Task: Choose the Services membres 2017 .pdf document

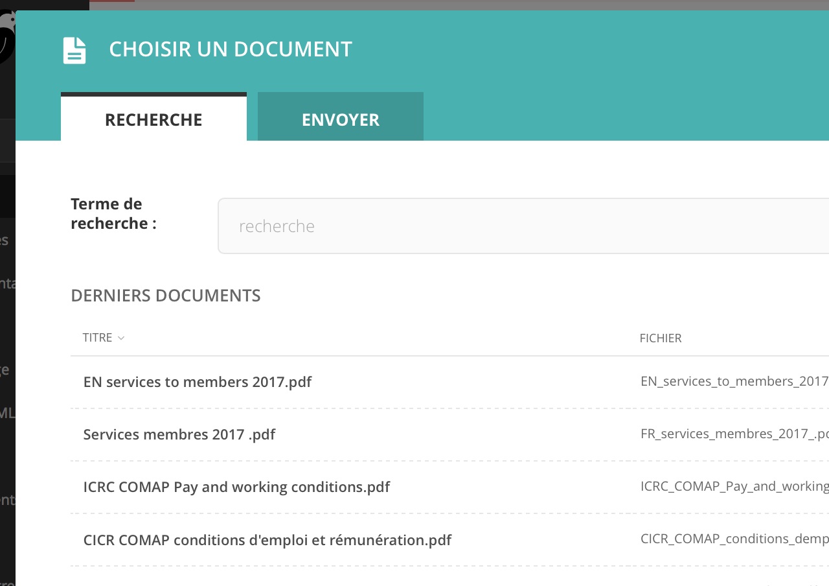Action: point(179,434)
